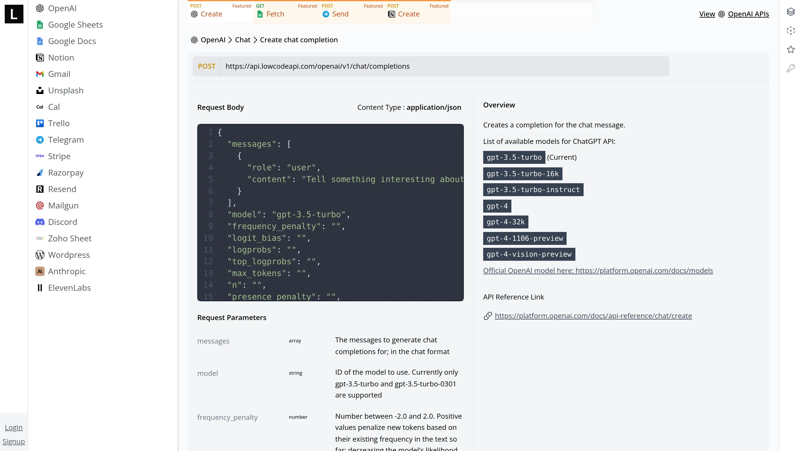
Task: Click the OpenAI APIs link
Action: [748, 14]
